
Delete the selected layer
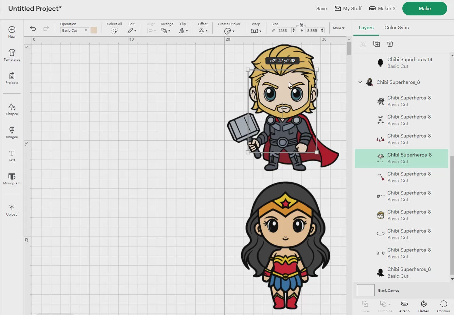390,44
